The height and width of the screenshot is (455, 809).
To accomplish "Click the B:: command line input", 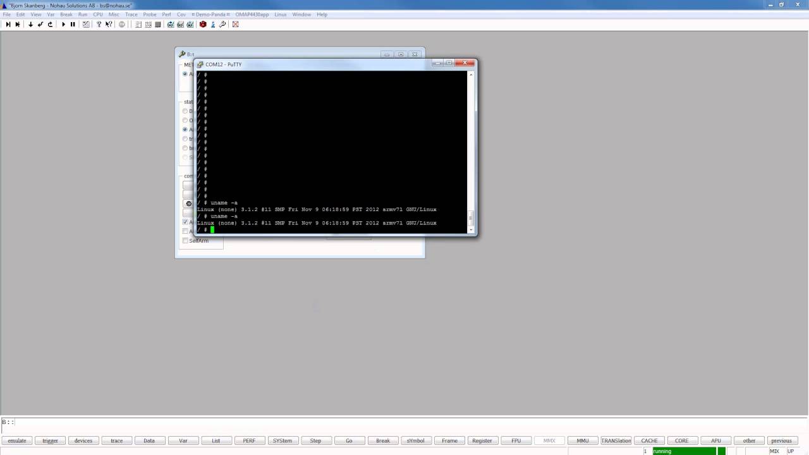I will click(404, 422).
